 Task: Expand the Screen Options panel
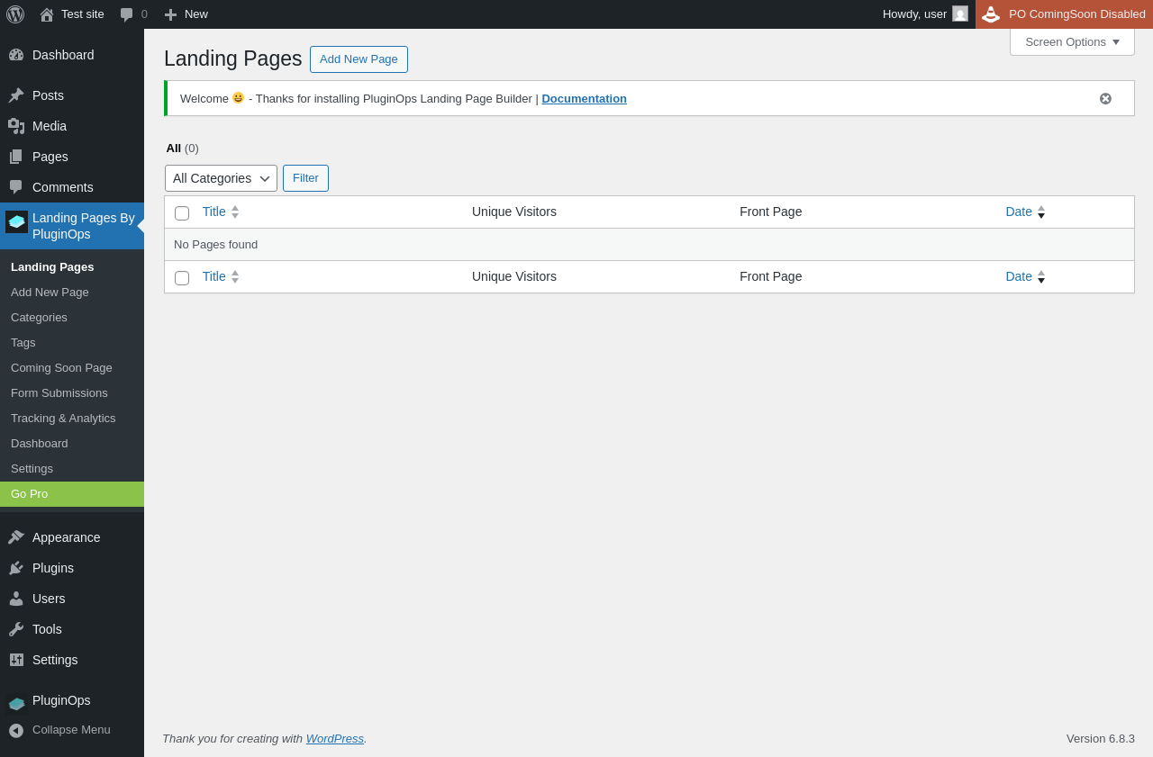coord(1072,41)
